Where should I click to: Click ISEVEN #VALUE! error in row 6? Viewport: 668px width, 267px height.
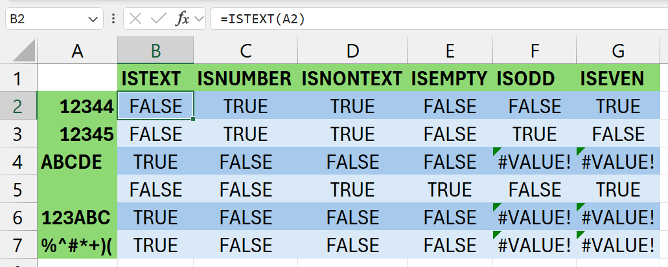(x=618, y=218)
